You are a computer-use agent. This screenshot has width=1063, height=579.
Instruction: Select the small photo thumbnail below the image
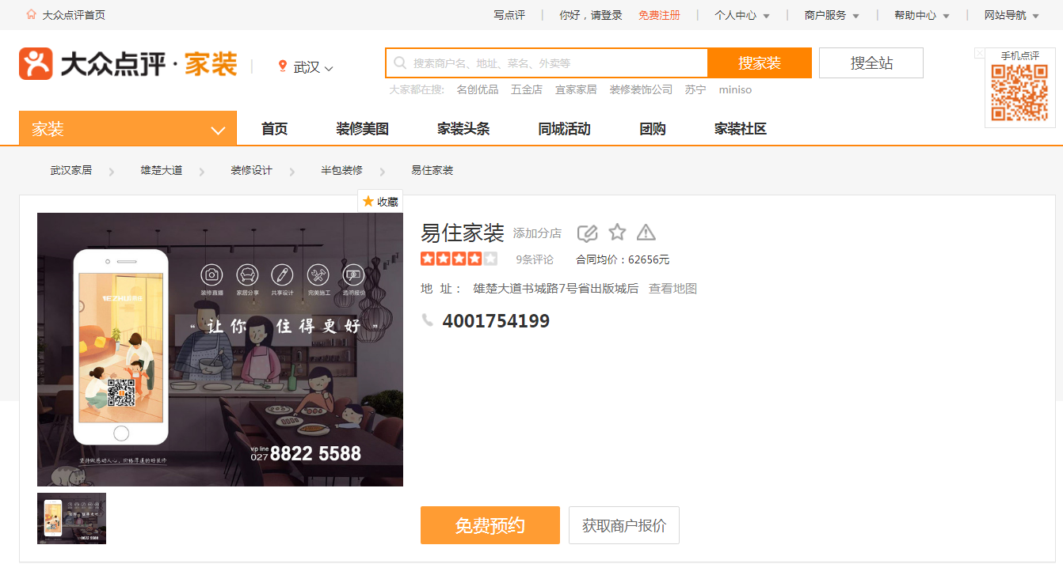click(71, 519)
